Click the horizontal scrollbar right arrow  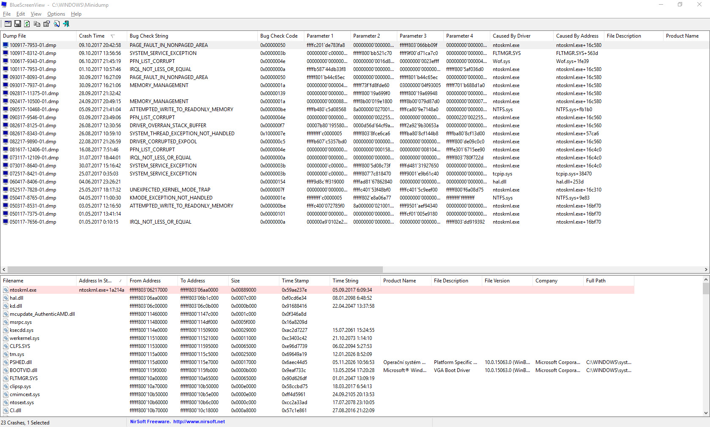coord(706,270)
